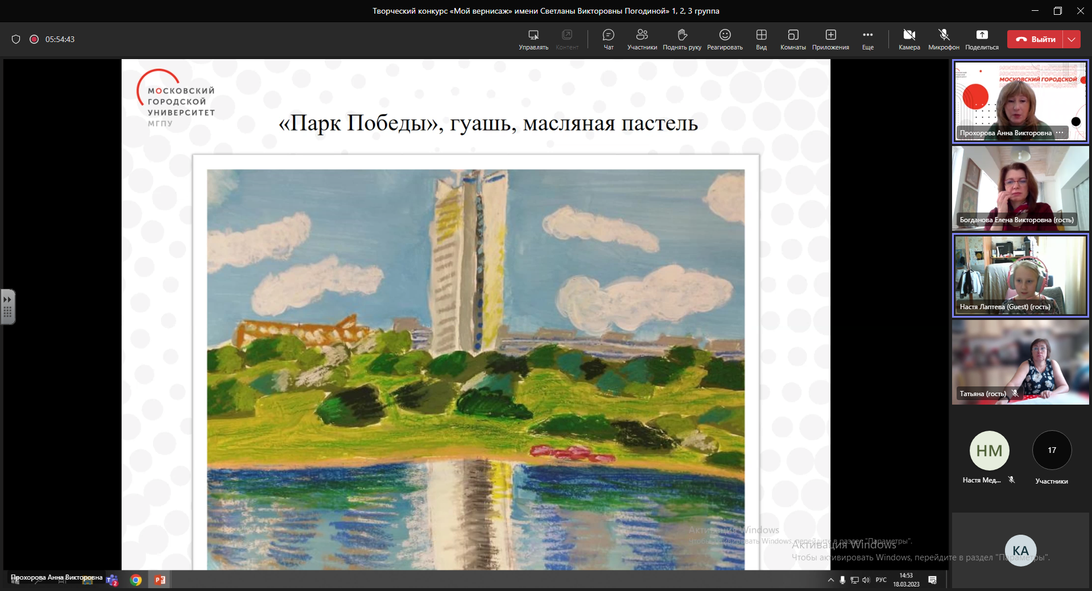Expand the Leave button dropdown arrow
The width and height of the screenshot is (1092, 591).
(x=1072, y=39)
